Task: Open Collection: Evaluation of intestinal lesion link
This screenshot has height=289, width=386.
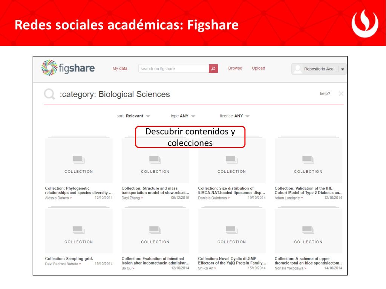Action: pyautogui.click(x=155, y=261)
